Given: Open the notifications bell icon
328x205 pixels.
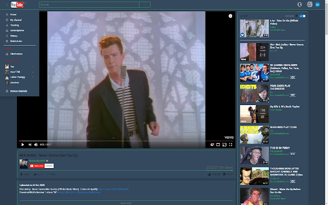Looking at the screenshot, I should (x=310, y=5).
